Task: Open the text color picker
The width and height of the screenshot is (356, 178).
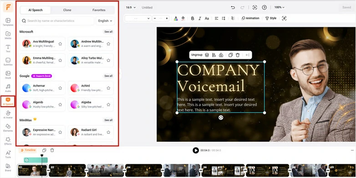Action: pos(176,18)
